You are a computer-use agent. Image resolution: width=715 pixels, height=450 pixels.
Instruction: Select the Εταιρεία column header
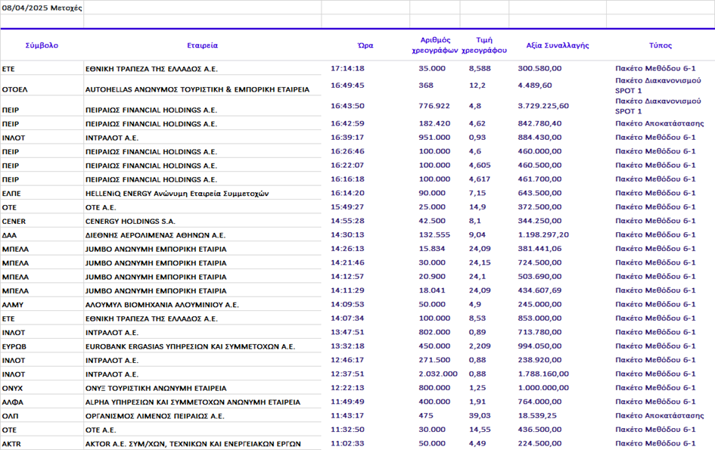[202, 45]
